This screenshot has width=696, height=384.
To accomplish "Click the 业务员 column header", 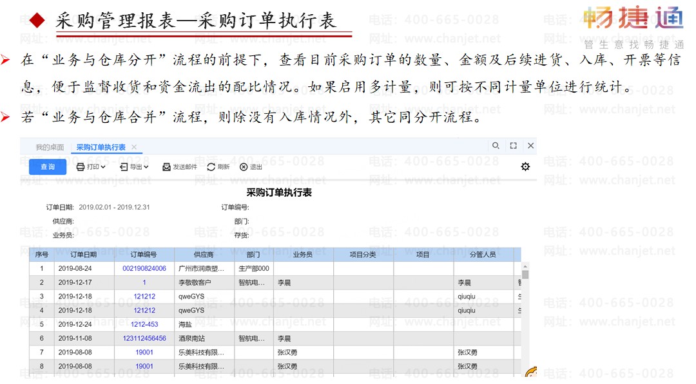I will click(303, 254).
